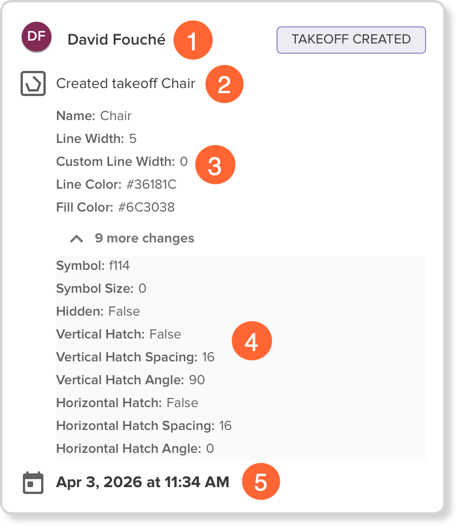Click the Apr 3, 2026 timestamp
Screen dimensions: 457x526
[142, 482]
